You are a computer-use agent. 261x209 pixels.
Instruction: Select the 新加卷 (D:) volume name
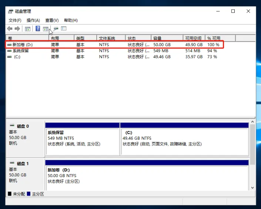[23, 45]
